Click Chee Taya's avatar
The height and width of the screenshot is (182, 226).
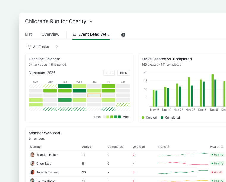32,163
